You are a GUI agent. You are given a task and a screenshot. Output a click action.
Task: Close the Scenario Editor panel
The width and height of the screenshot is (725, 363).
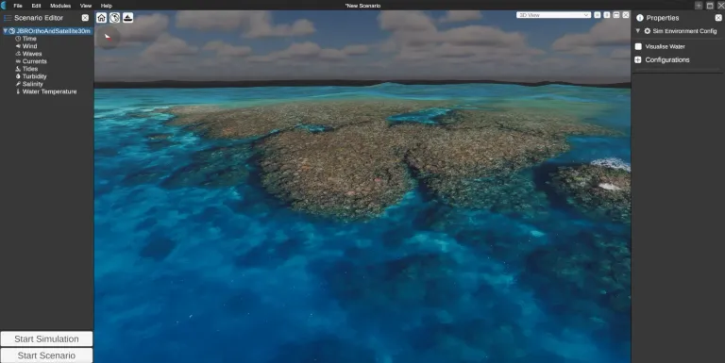click(85, 18)
